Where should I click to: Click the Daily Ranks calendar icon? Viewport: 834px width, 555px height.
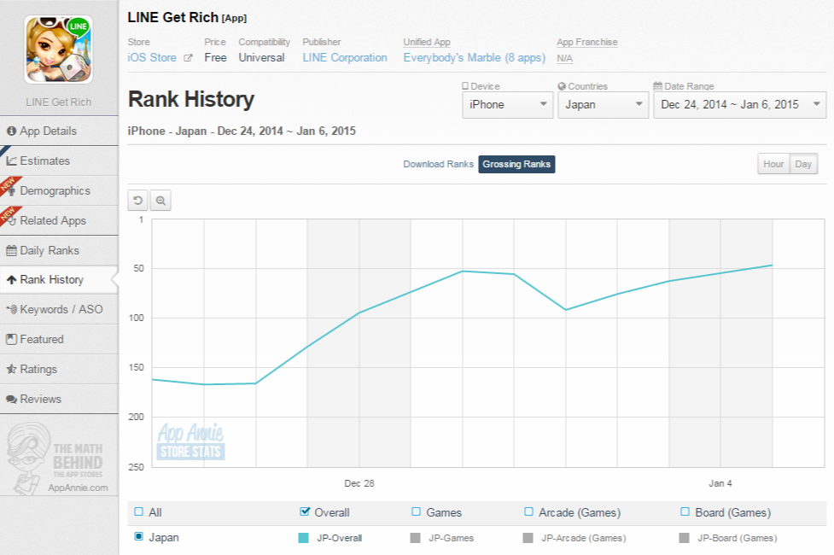pos(11,251)
